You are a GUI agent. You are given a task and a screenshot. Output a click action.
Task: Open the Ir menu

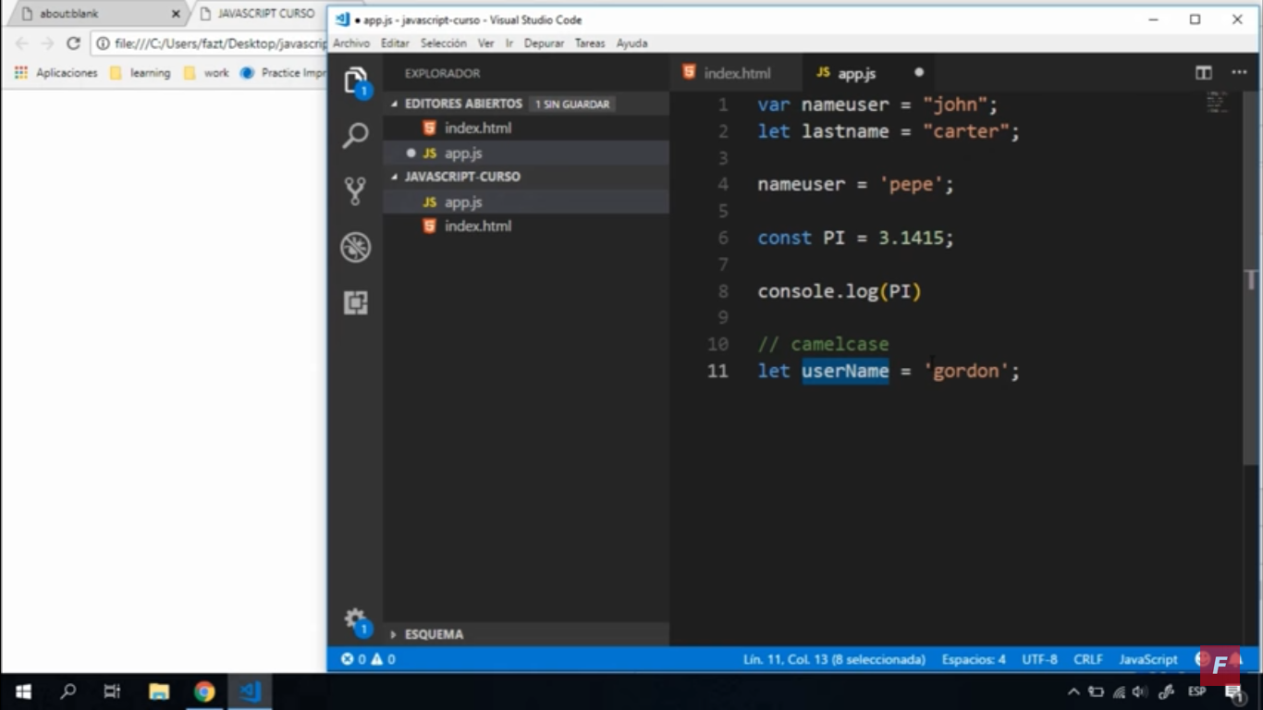click(509, 43)
